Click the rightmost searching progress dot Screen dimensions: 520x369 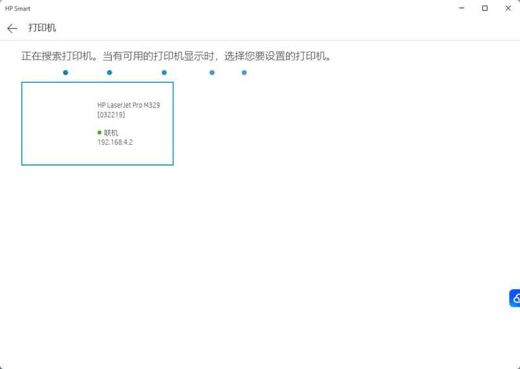(244, 73)
